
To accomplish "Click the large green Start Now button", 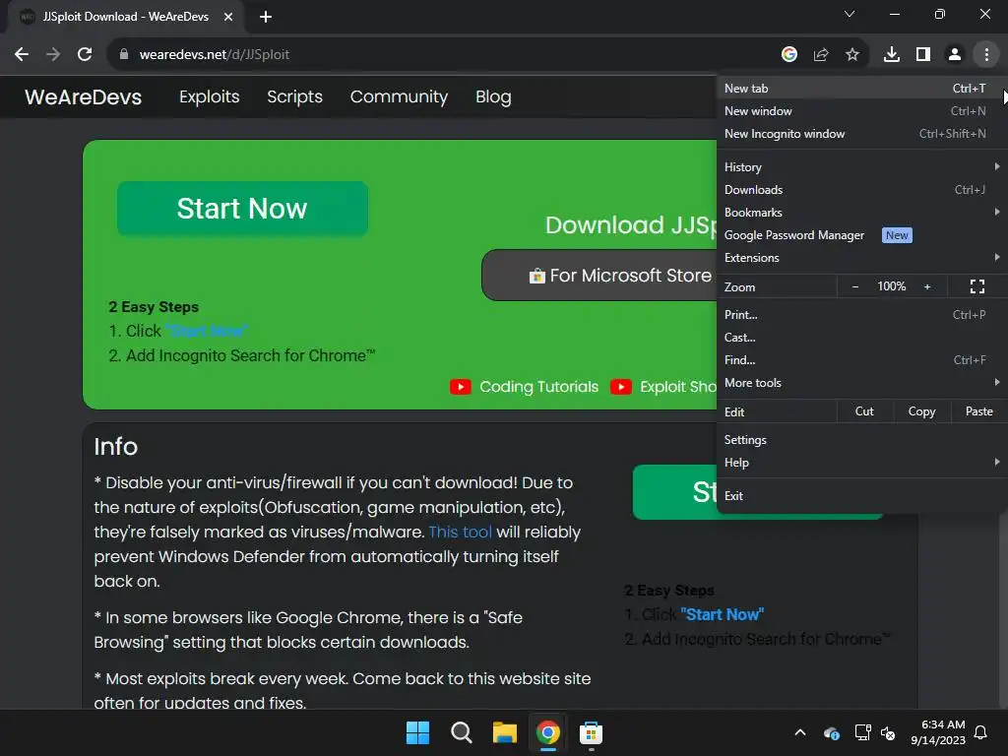I will [242, 209].
